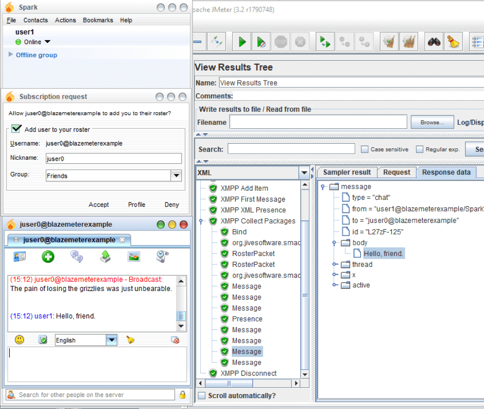Click the toggle arrows toolbar icon
Viewport: 484px width, 409px height.
(x=217, y=42)
